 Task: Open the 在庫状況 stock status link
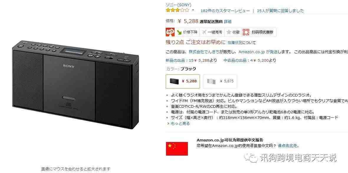pyautogui.click(x=235, y=43)
